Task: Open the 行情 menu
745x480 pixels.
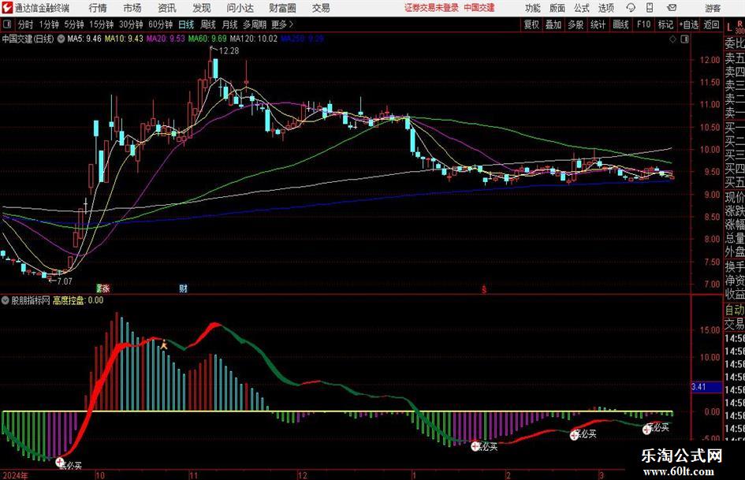Action: point(98,8)
